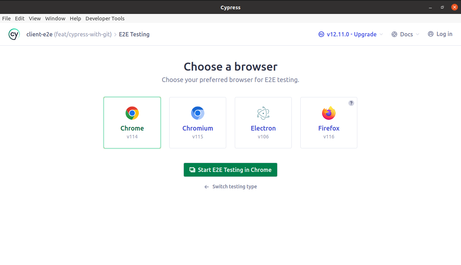The image size is (461, 265).
Task: Click the Switch testing type link
Action: 230,187
